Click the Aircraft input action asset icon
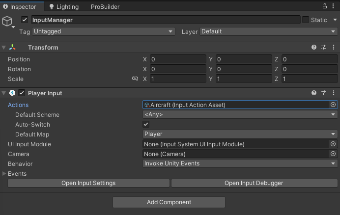Screen dimensions: 340x215 point(147,105)
